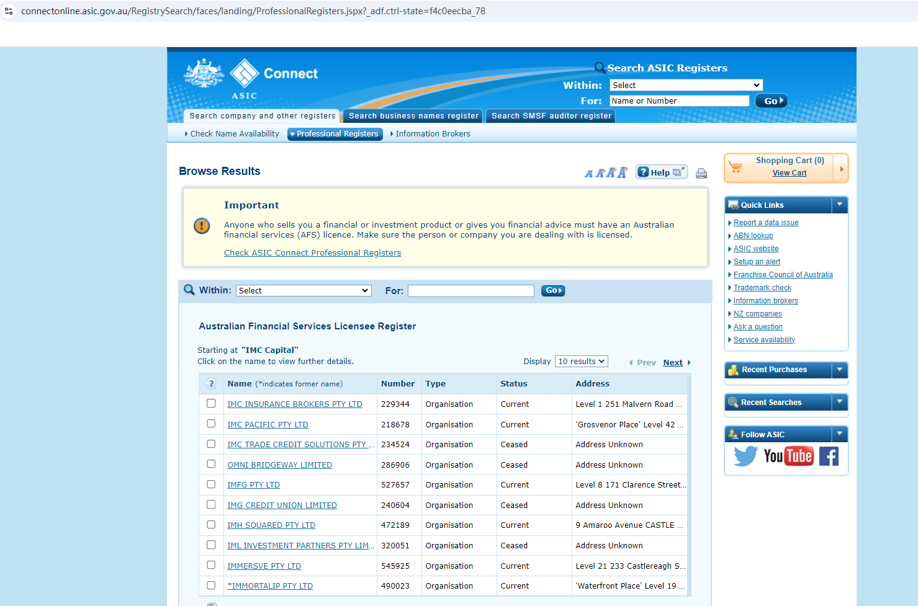Go to Next results page
918x606 pixels.
pos(673,363)
